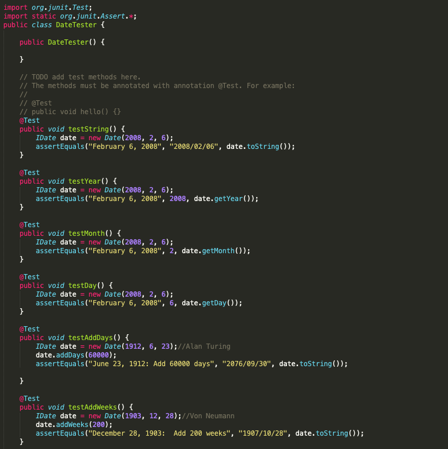Screen dimensions: 448x449
Task: Click the testYear method name
Action: [85, 181]
